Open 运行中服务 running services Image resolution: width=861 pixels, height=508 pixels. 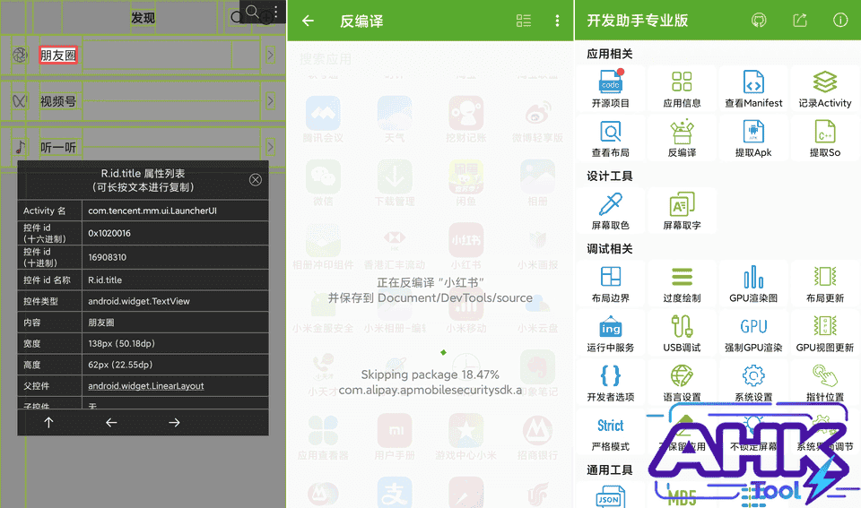(610, 333)
